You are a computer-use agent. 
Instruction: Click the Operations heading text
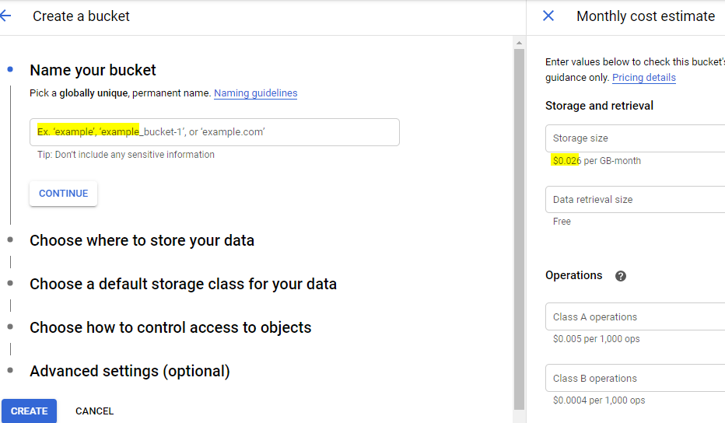coord(574,275)
